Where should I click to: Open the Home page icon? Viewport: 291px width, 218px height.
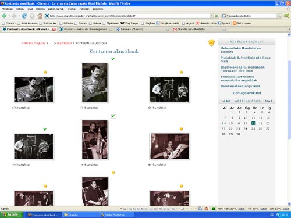40,16
